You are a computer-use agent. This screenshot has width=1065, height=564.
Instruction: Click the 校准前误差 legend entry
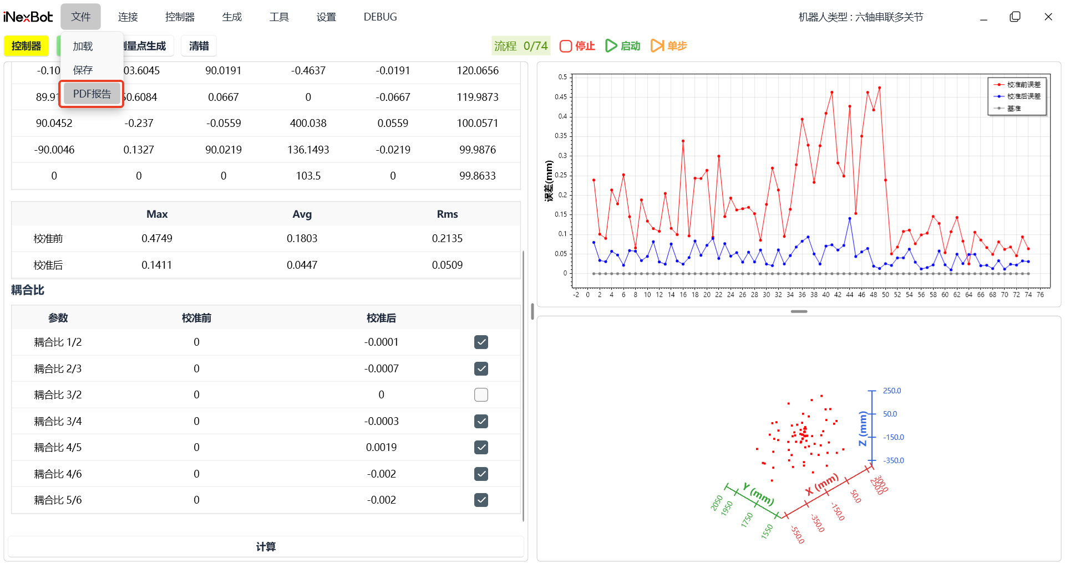[1017, 85]
